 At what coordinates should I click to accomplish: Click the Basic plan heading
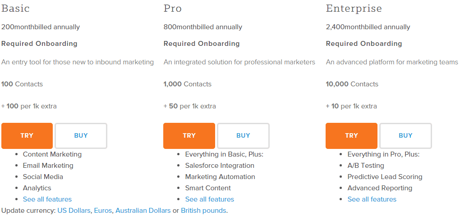(x=15, y=9)
